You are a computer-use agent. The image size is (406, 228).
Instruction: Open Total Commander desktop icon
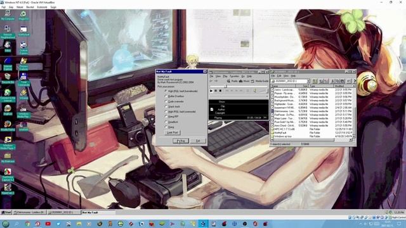click(23, 80)
